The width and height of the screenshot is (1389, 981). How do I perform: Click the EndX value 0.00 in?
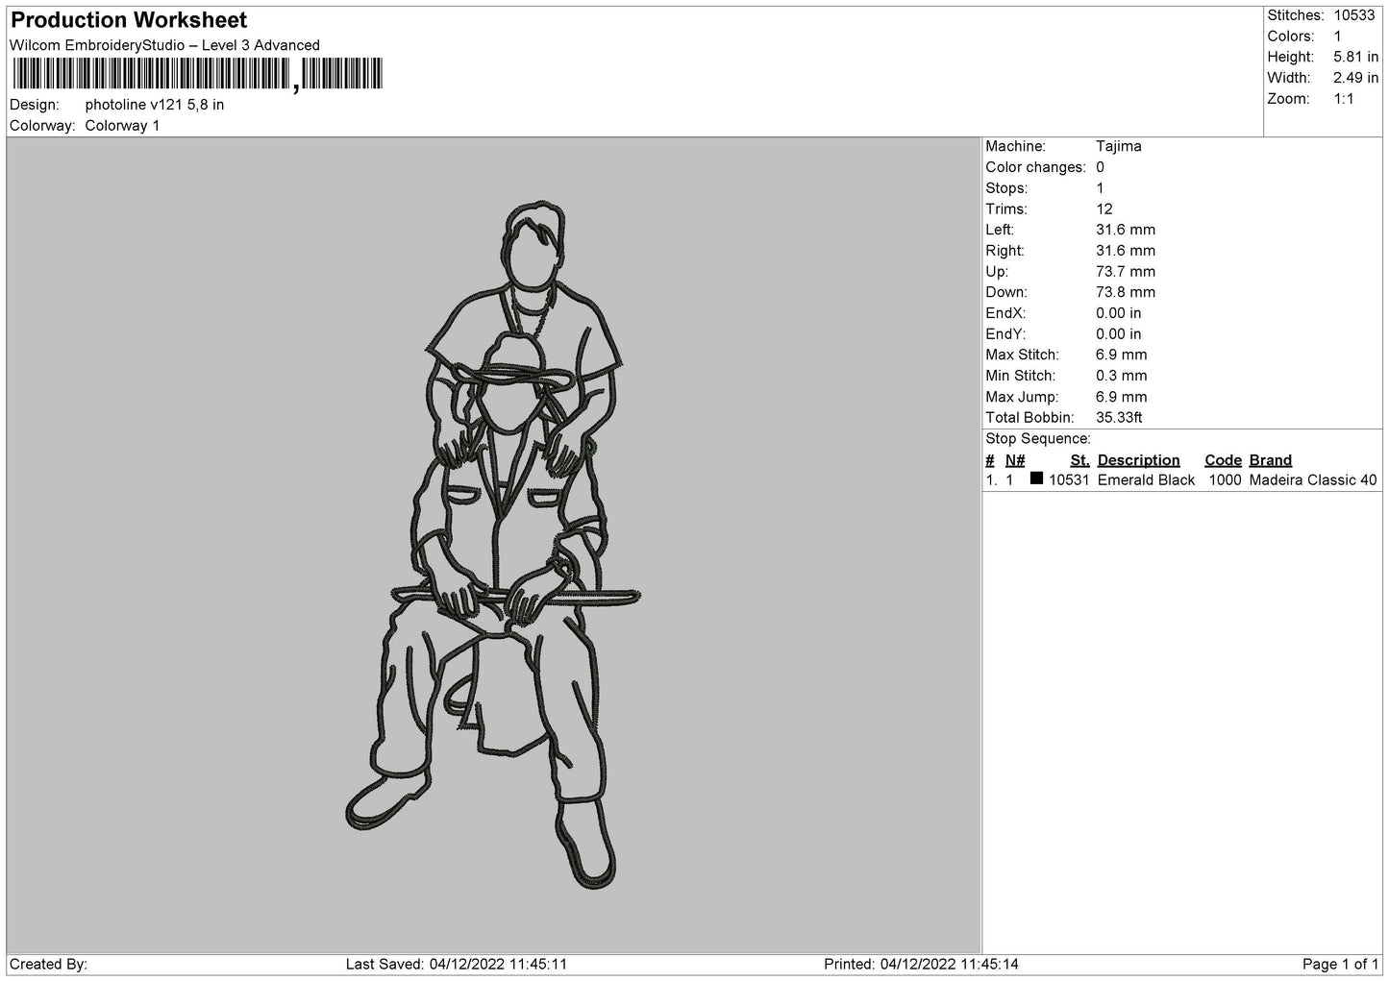(1119, 313)
